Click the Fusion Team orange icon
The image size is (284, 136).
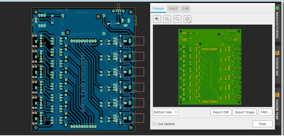277,95
